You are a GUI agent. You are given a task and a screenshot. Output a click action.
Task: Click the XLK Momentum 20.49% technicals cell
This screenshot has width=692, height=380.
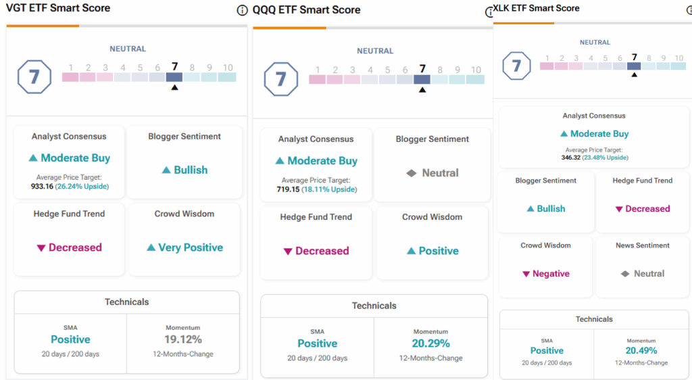641,350
